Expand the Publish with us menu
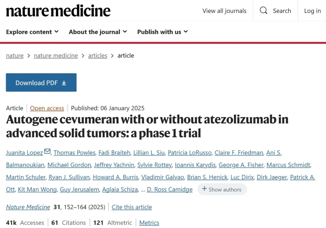The height and width of the screenshot is (228, 326). coord(162,32)
